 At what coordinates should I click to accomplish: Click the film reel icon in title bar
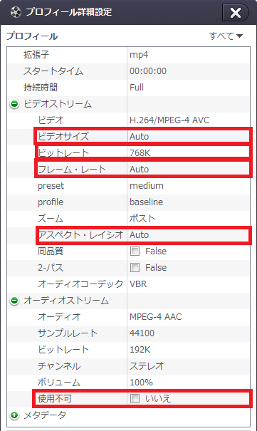16,12
